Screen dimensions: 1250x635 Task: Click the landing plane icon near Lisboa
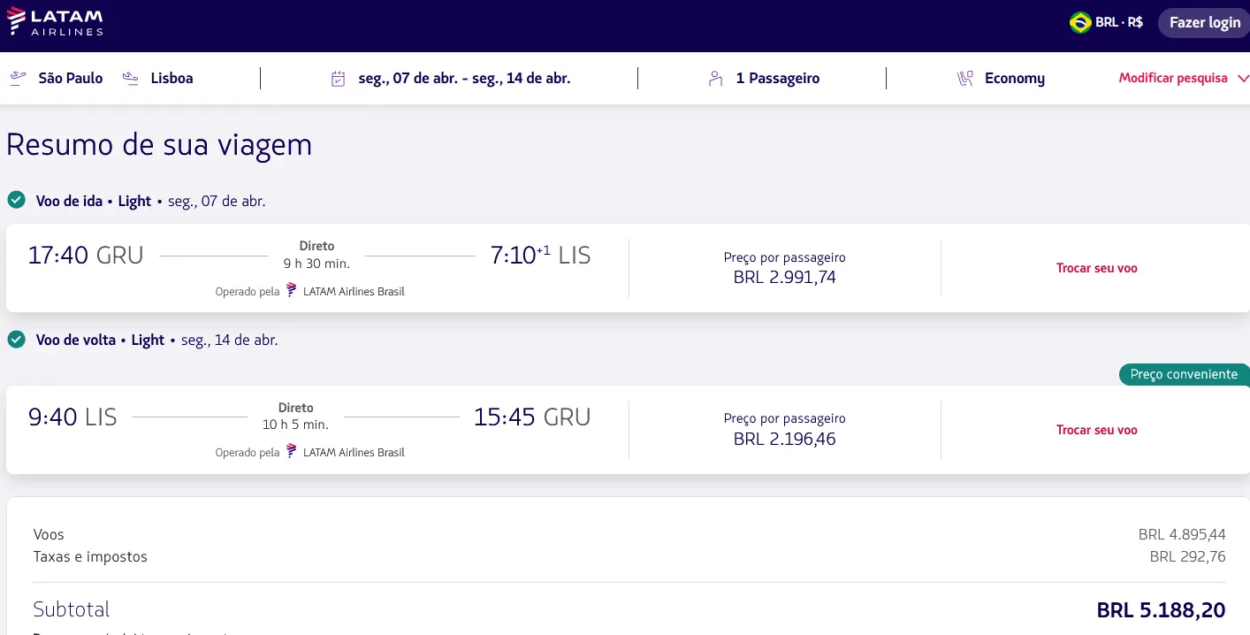(x=131, y=79)
